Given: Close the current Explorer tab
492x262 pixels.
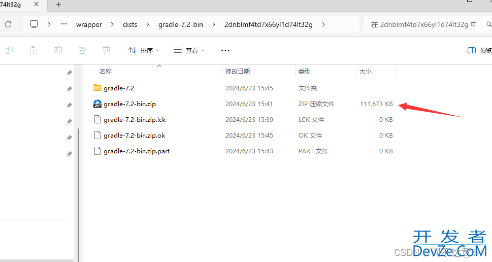Looking at the screenshot, I should click(x=37, y=5).
